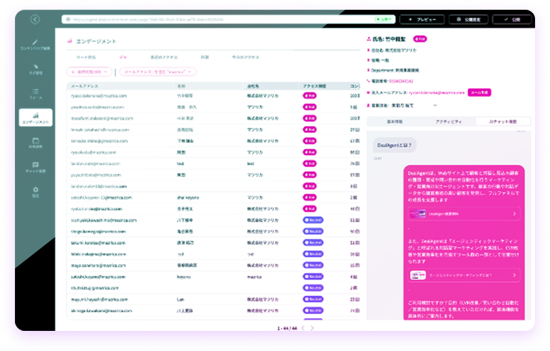Click the phone icon beside 電話番号
Image resolution: width=550 pixels, height=351 pixels.
click(x=368, y=81)
